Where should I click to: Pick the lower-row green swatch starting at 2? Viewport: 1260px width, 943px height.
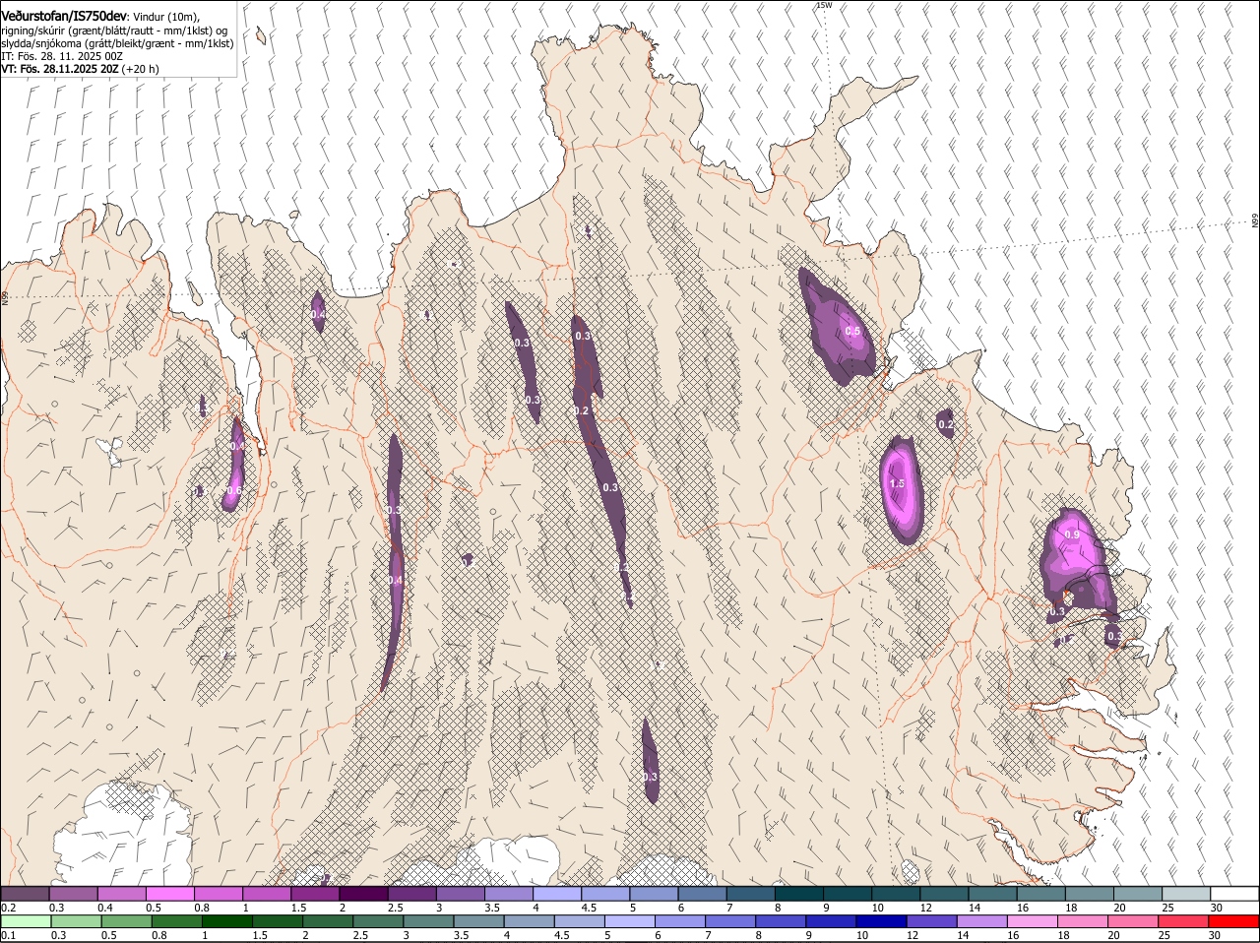328,921
